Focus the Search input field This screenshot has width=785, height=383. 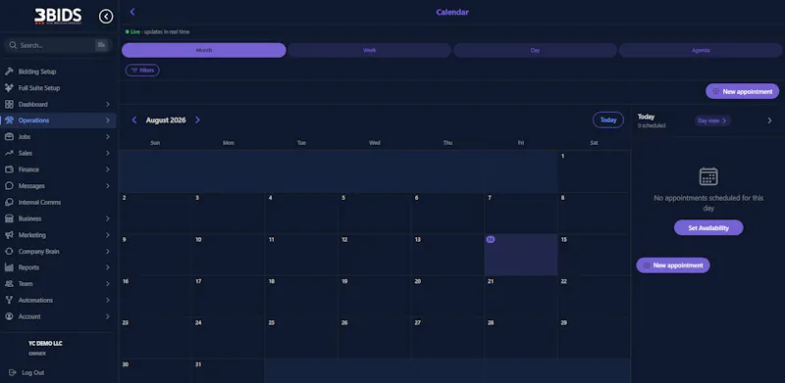click(x=58, y=45)
